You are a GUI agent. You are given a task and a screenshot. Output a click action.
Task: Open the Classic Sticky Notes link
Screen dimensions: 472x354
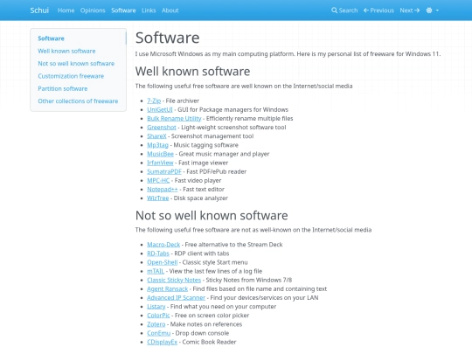[x=174, y=280]
